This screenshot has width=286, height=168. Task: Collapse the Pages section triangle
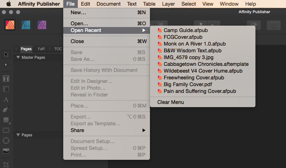coord(18,135)
